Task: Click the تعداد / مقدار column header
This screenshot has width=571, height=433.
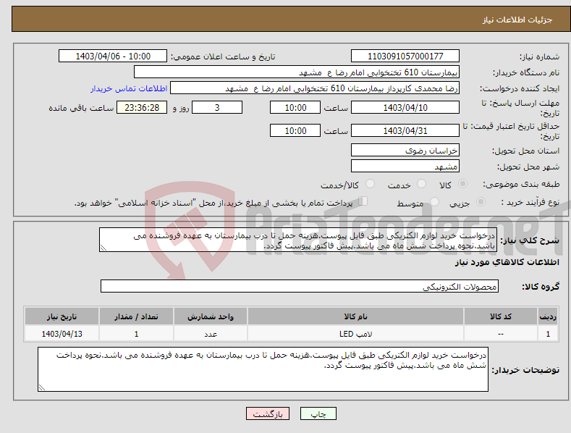Action: tap(136, 316)
